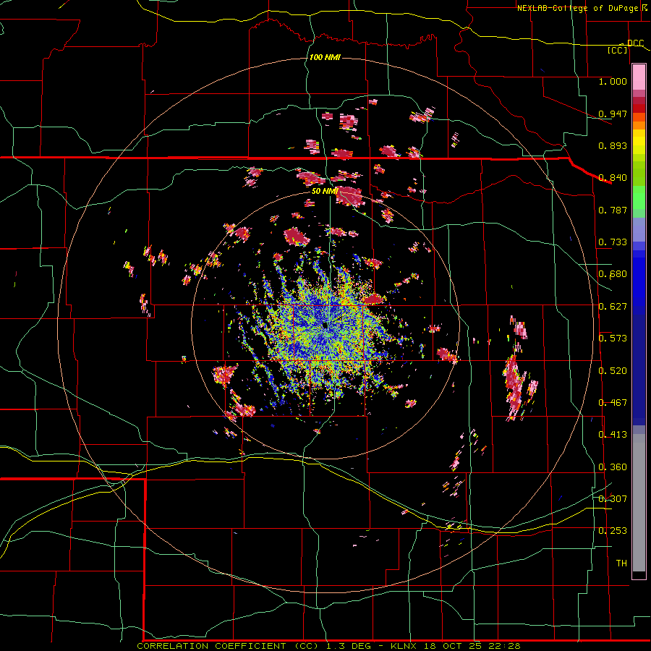Click the 0.573 color scale value
The height and width of the screenshot is (651, 651).
click(x=613, y=339)
